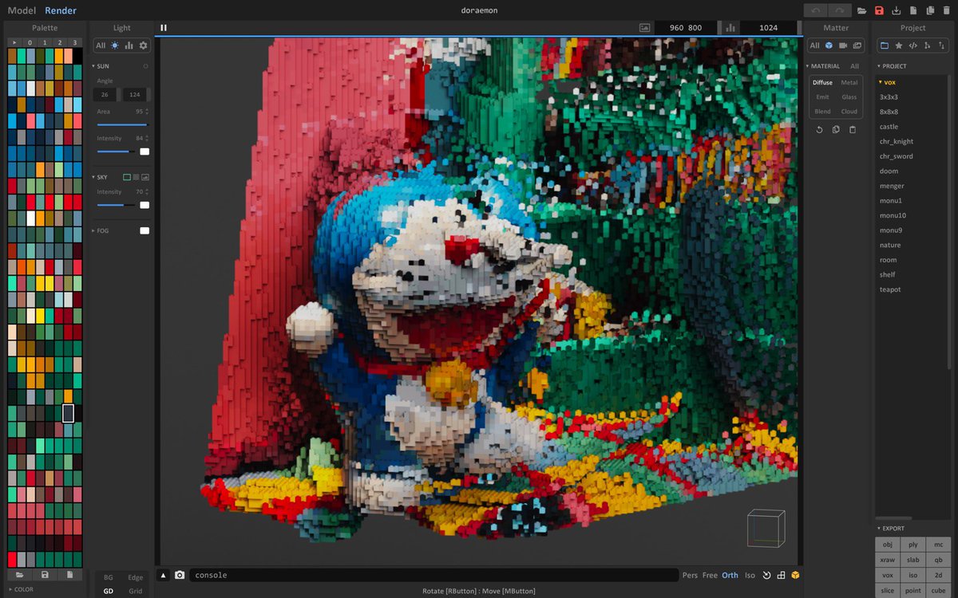Click the orange cube icon near Iso

point(795,575)
